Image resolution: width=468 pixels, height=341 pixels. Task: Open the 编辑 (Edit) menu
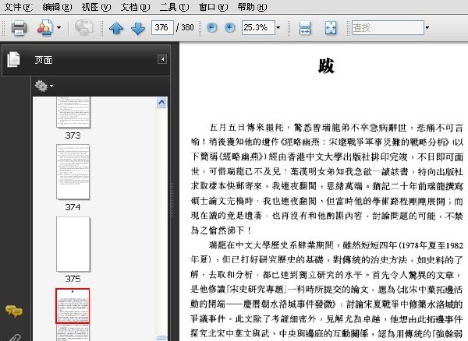pyautogui.click(x=57, y=7)
